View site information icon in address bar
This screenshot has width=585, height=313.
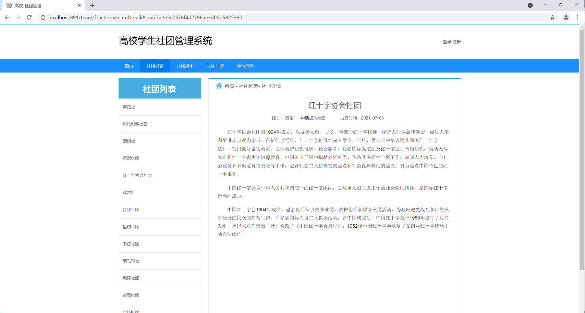[x=43, y=17]
